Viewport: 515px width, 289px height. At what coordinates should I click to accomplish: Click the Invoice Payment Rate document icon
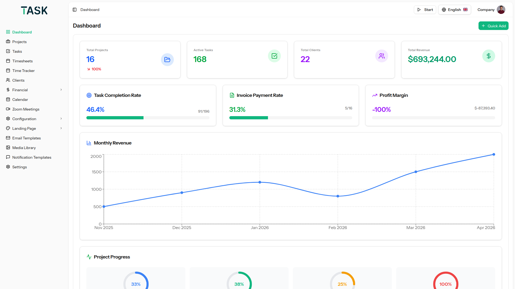point(232,95)
